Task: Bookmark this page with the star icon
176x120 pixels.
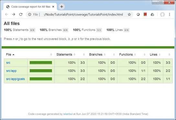Action: 129,14
